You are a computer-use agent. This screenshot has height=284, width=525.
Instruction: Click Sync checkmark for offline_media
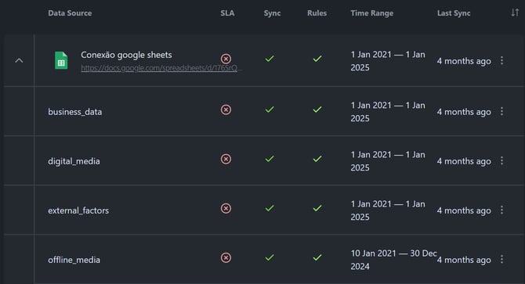point(270,257)
